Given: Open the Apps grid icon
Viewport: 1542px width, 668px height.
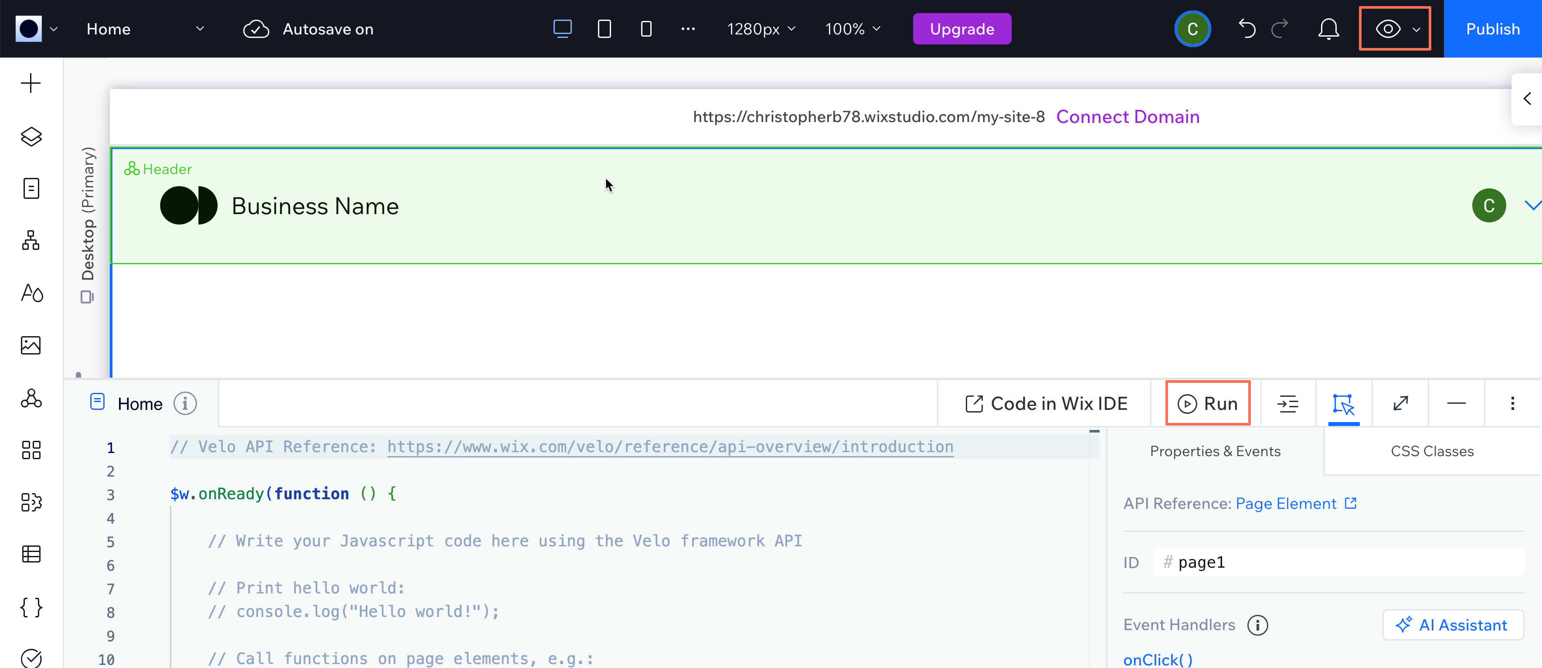Looking at the screenshot, I should click(31, 450).
